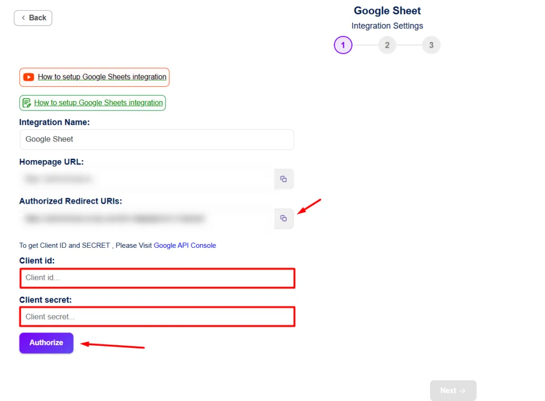Click inside the Client id field
The width and height of the screenshot is (545, 401).
pos(157,278)
